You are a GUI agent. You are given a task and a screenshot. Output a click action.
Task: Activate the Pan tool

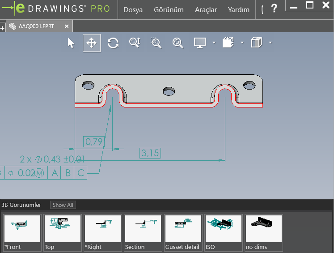pyautogui.click(x=92, y=43)
